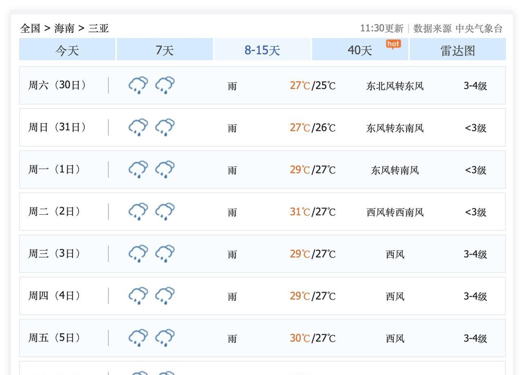The width and height of the screenshot is (523, 375).
Task: Click the 中央气象台 data source text
Action: tap(479, 29)
